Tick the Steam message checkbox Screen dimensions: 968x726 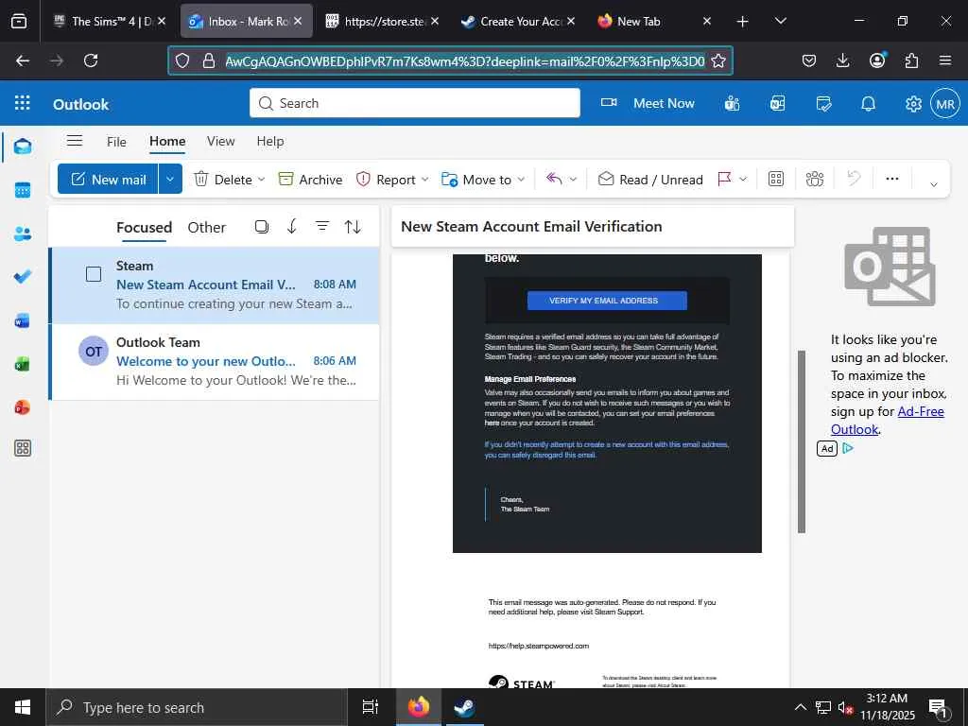tap(94, 274)
